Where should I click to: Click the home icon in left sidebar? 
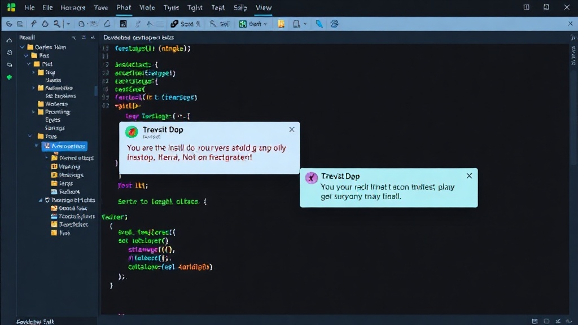click(9, 41)
